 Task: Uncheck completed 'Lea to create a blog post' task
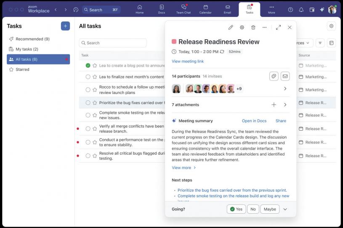point(88,66)
